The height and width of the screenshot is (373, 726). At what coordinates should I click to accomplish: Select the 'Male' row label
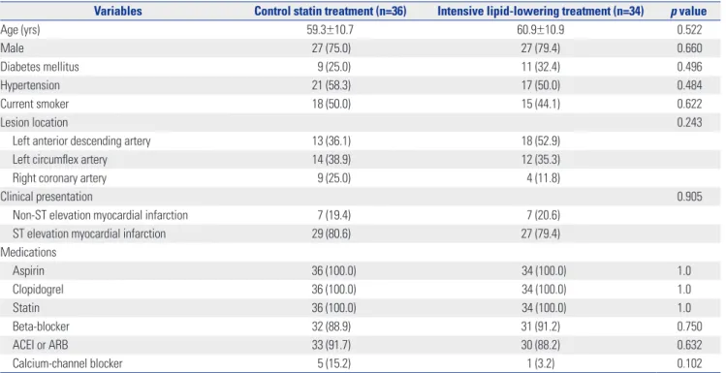click(x=12, y=48)
